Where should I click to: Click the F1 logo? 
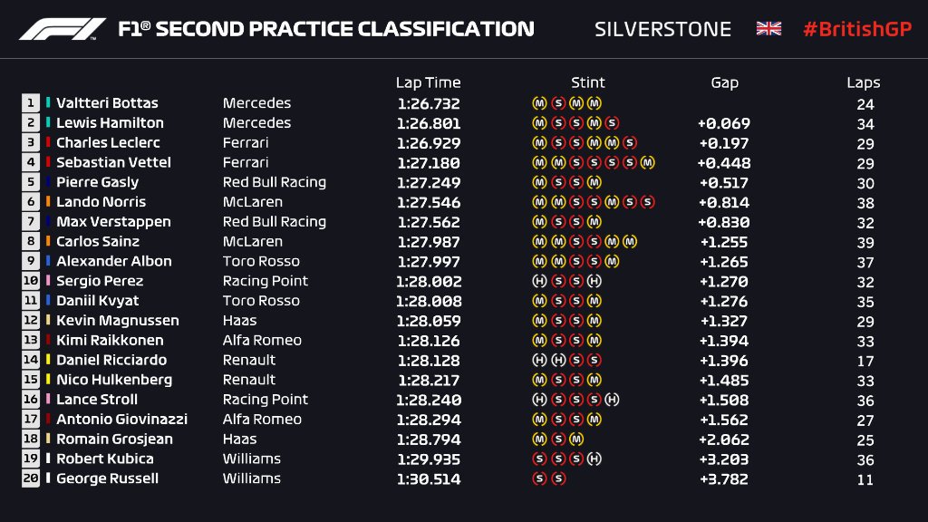[63, 29]
